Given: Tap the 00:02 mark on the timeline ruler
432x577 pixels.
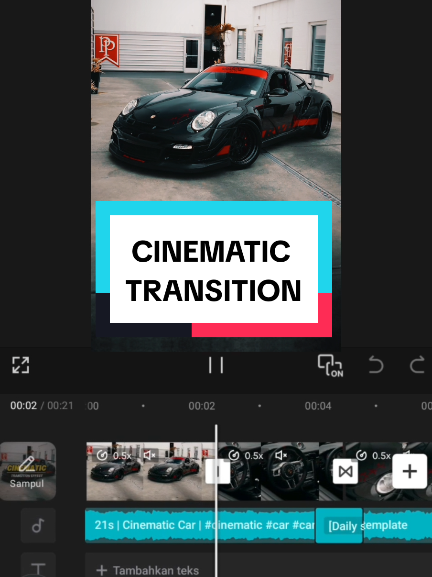Looking at the screenshot, I should click(x=202, y=406).
